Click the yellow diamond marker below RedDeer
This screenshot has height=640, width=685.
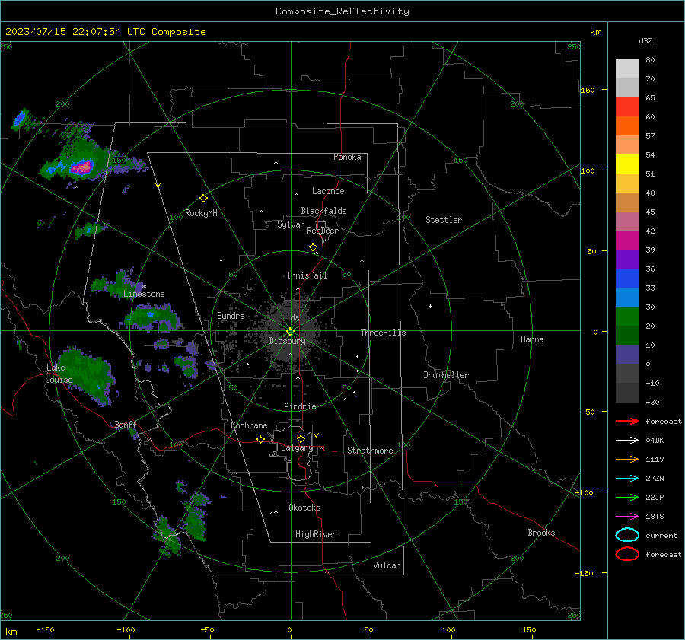click(313, 247)
